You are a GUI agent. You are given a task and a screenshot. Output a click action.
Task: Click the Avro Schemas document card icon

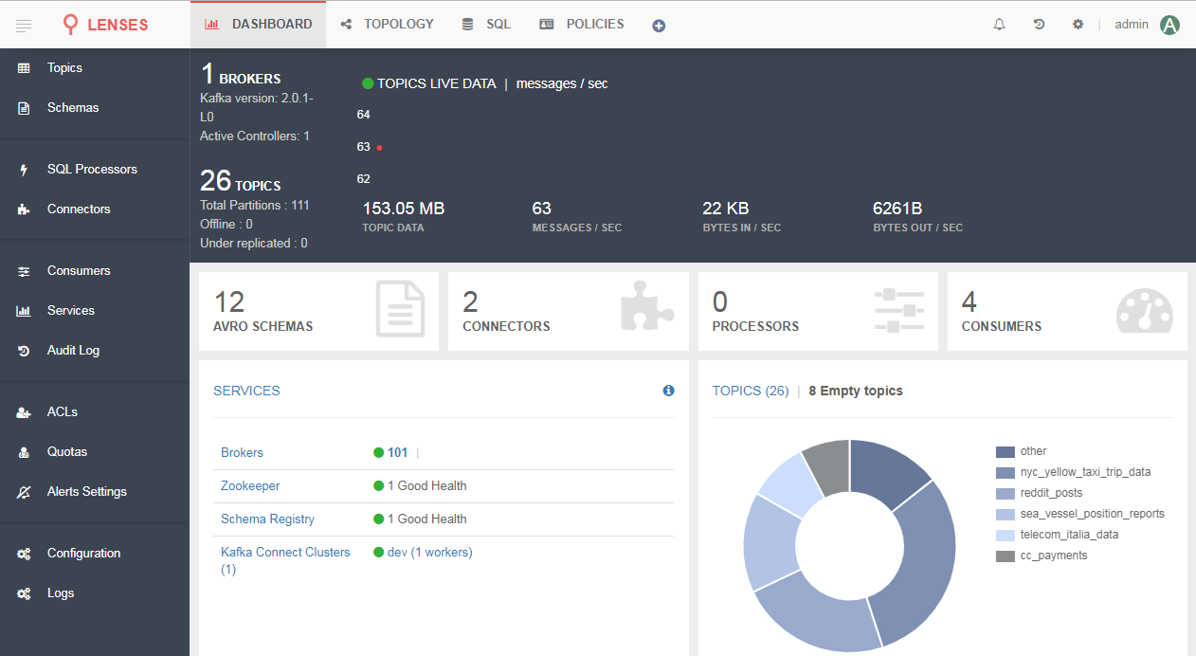coord(399,309)
